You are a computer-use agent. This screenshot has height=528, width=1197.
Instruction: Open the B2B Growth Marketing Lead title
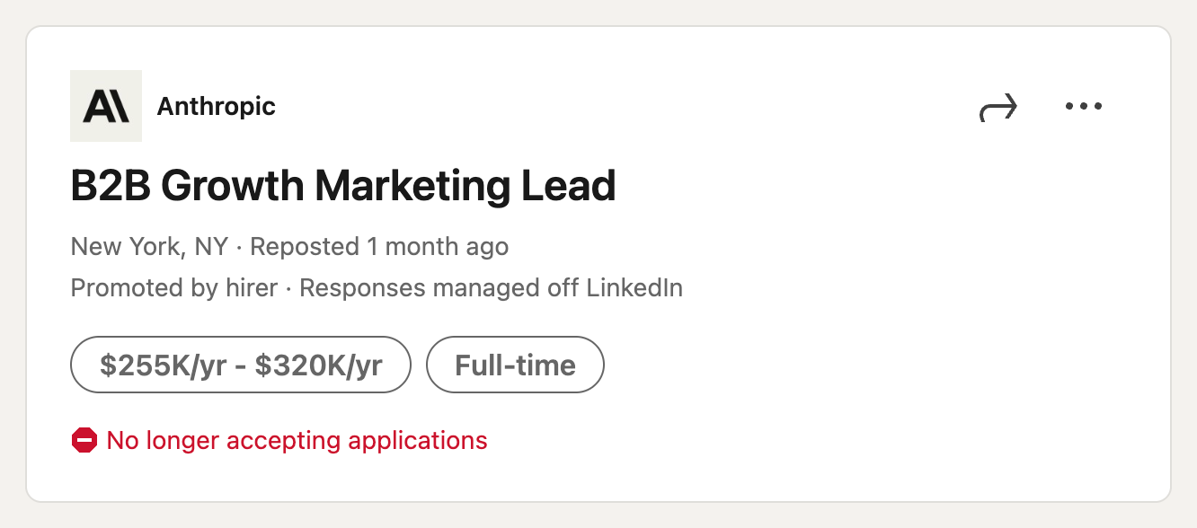342,186
